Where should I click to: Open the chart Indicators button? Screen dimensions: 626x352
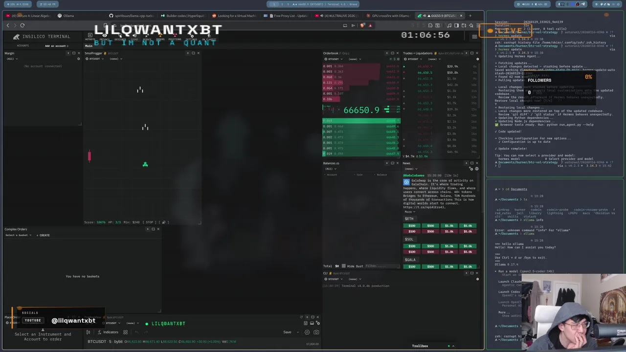(x=108, y=332)
